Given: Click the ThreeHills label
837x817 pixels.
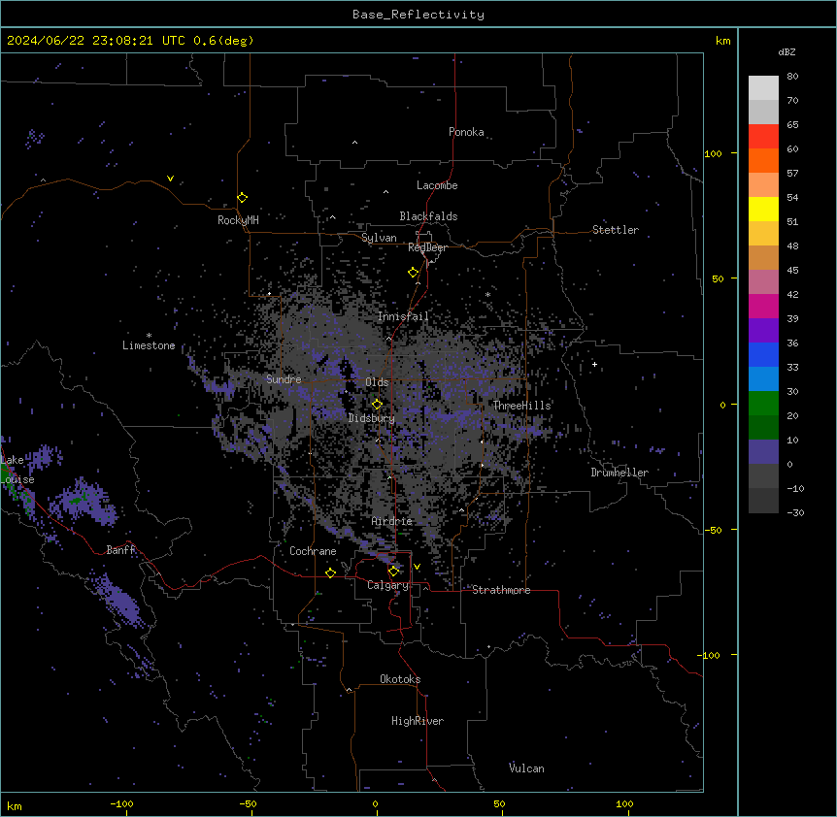Looking at the screenshot, I should coord(521,406).
